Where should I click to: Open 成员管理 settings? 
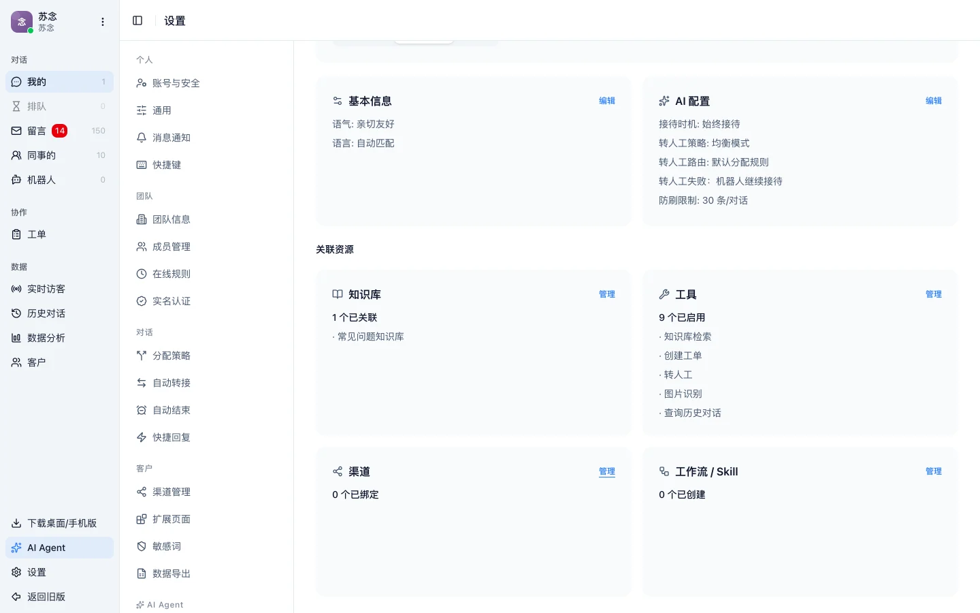pos(206,247)
